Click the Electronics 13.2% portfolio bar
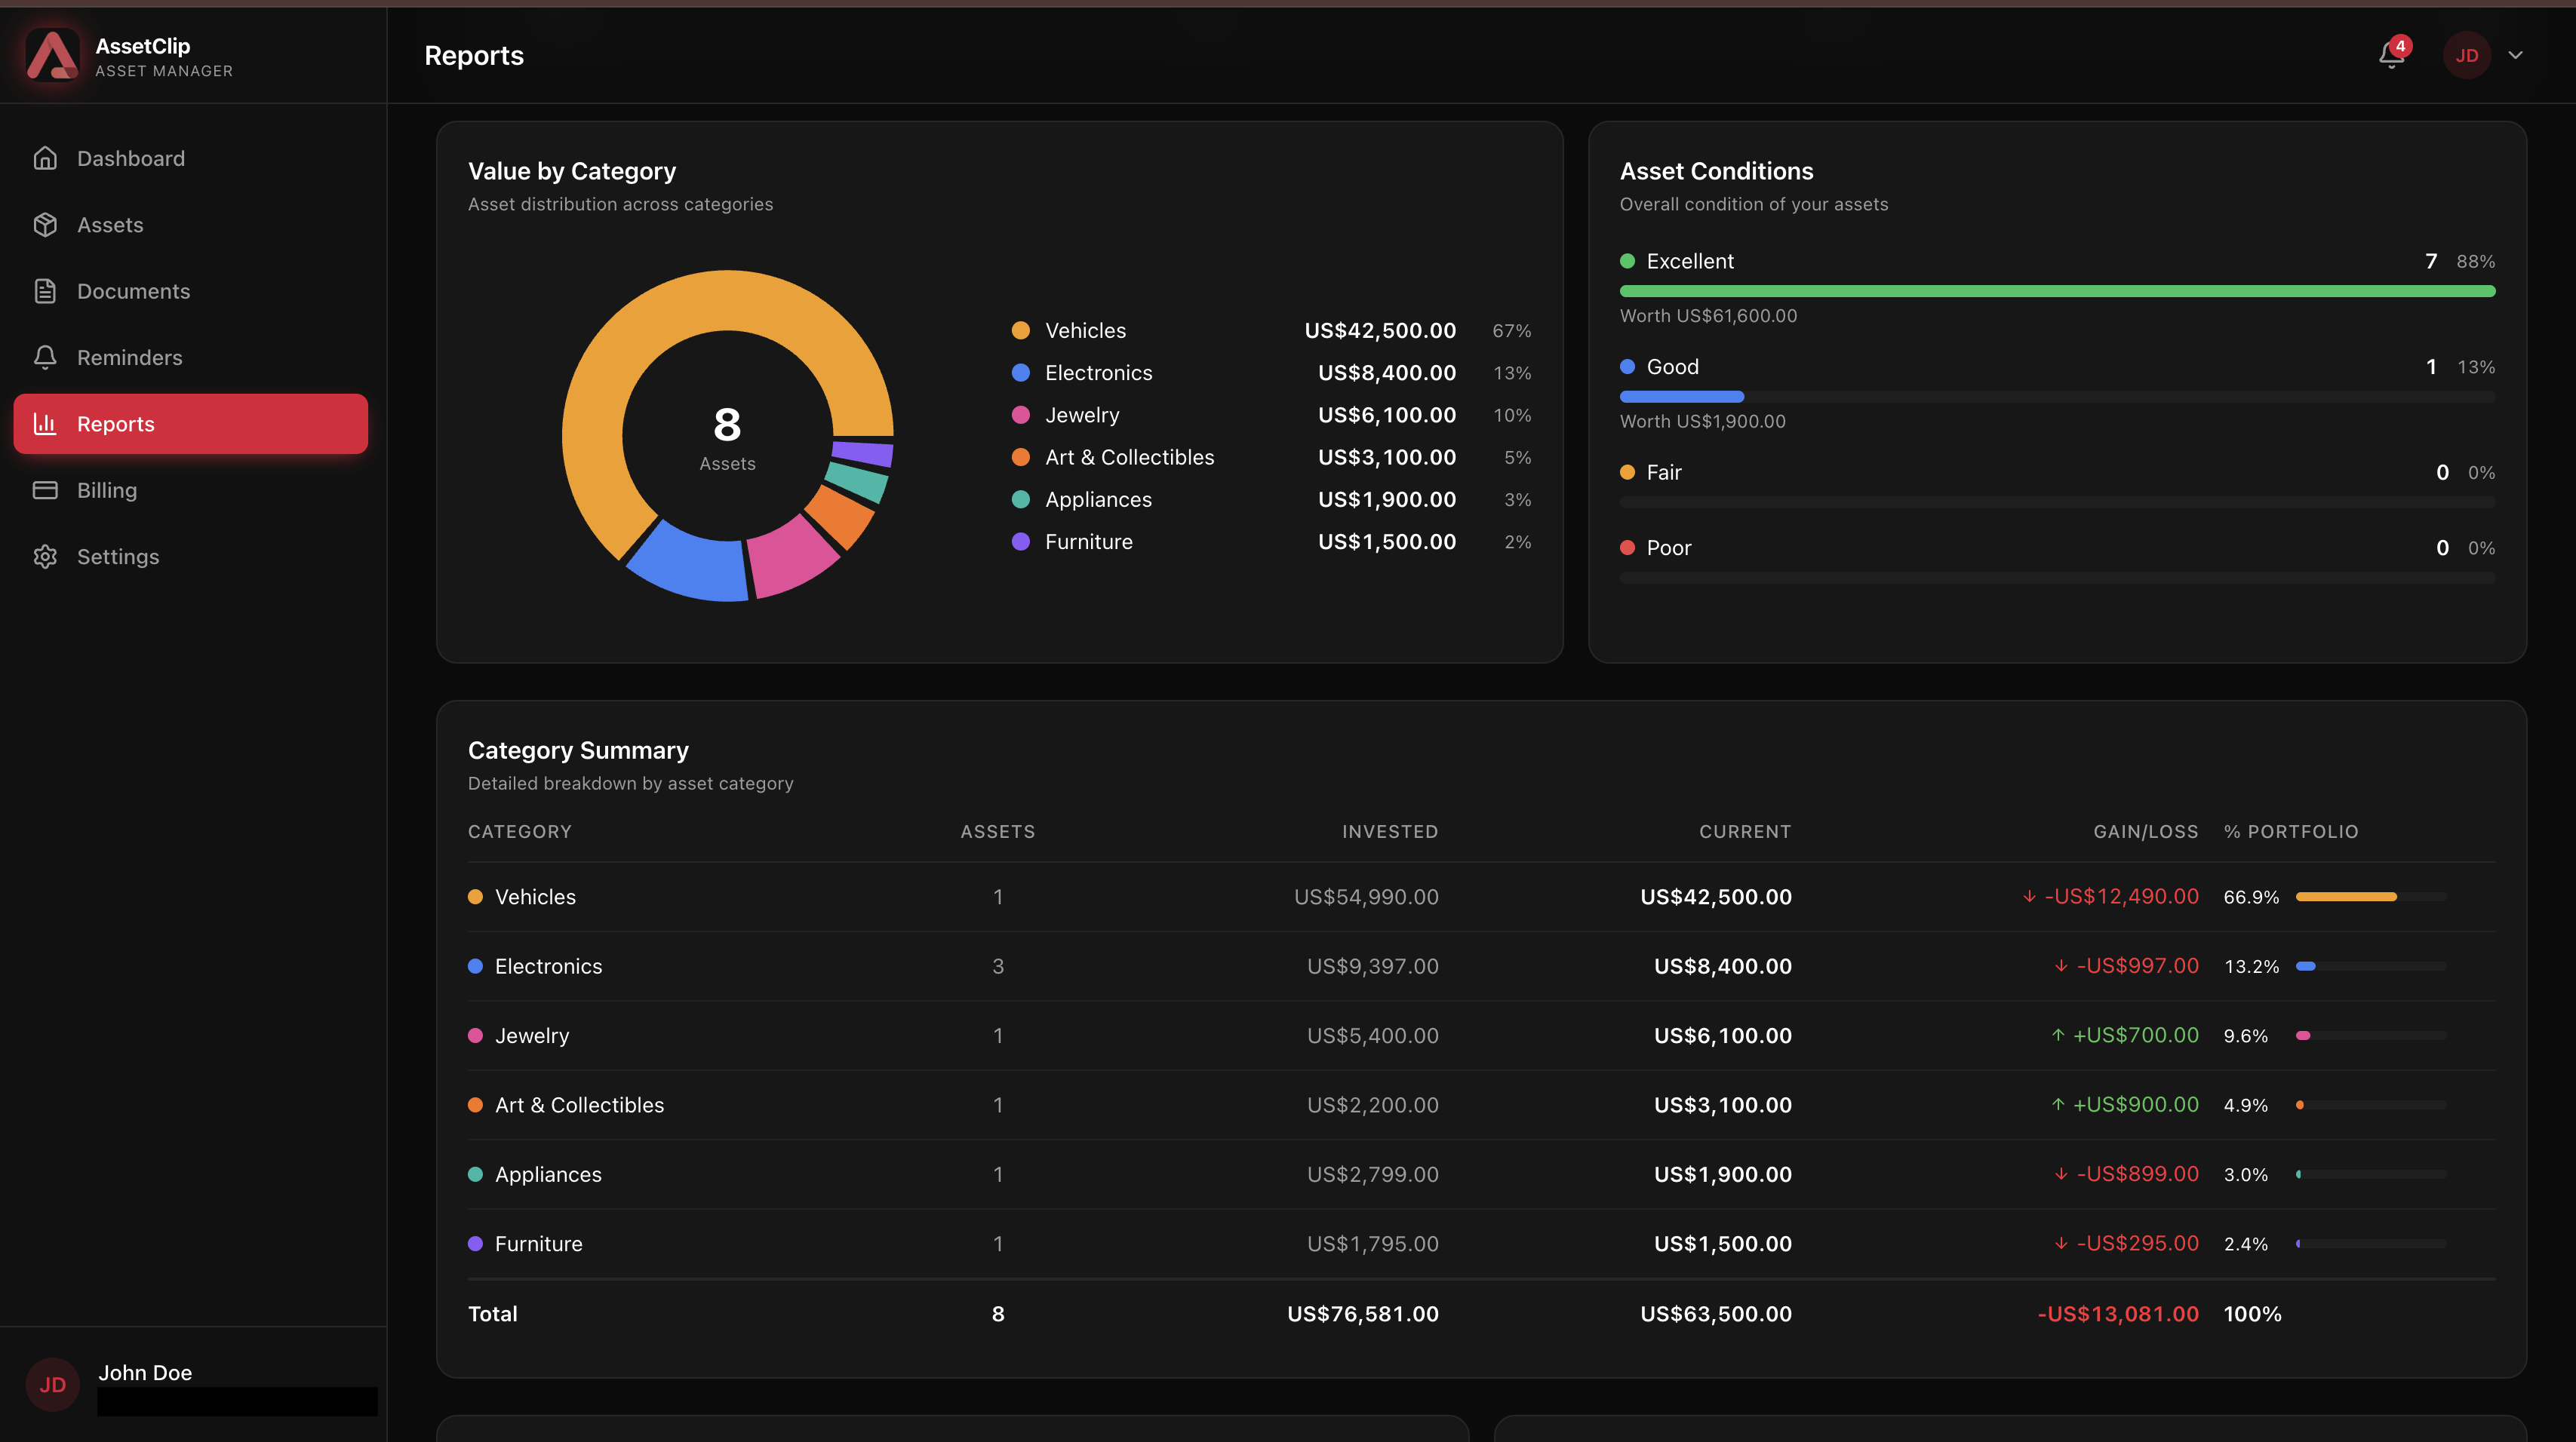Viewport: 2576px width, 1442px height. [2371, 966]
